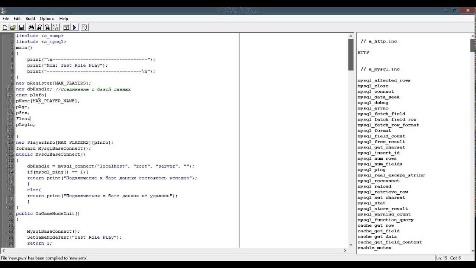Click the Find Previous toolbar icon

point(47,27)
